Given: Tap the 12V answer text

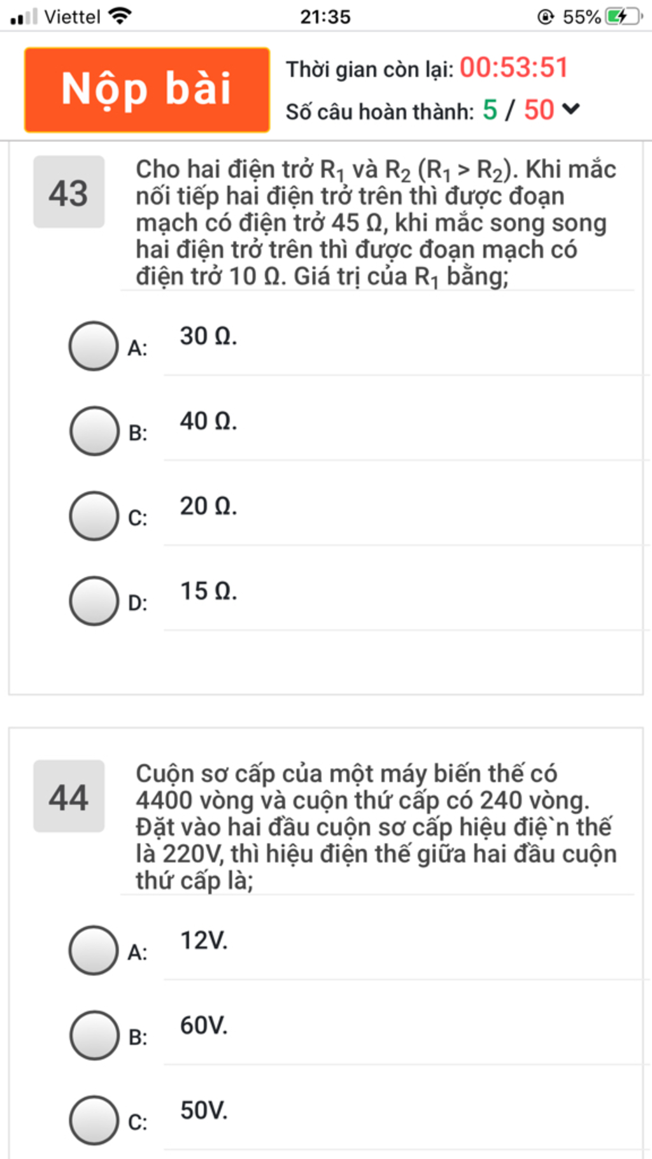Looking at the screenshot, I should click(x=204, y=941).
